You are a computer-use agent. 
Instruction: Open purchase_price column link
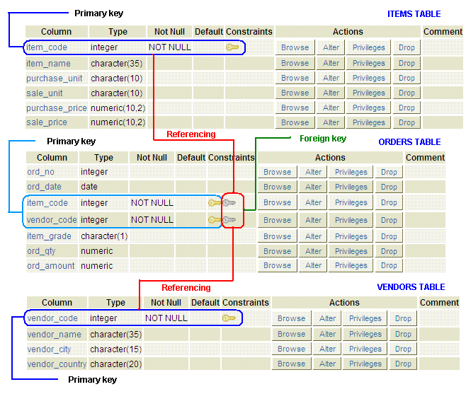[x=57, y=108]
